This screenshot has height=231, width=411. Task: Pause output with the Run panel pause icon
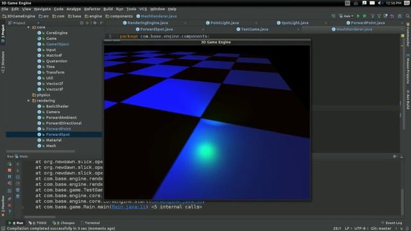(x=10, y=177)
